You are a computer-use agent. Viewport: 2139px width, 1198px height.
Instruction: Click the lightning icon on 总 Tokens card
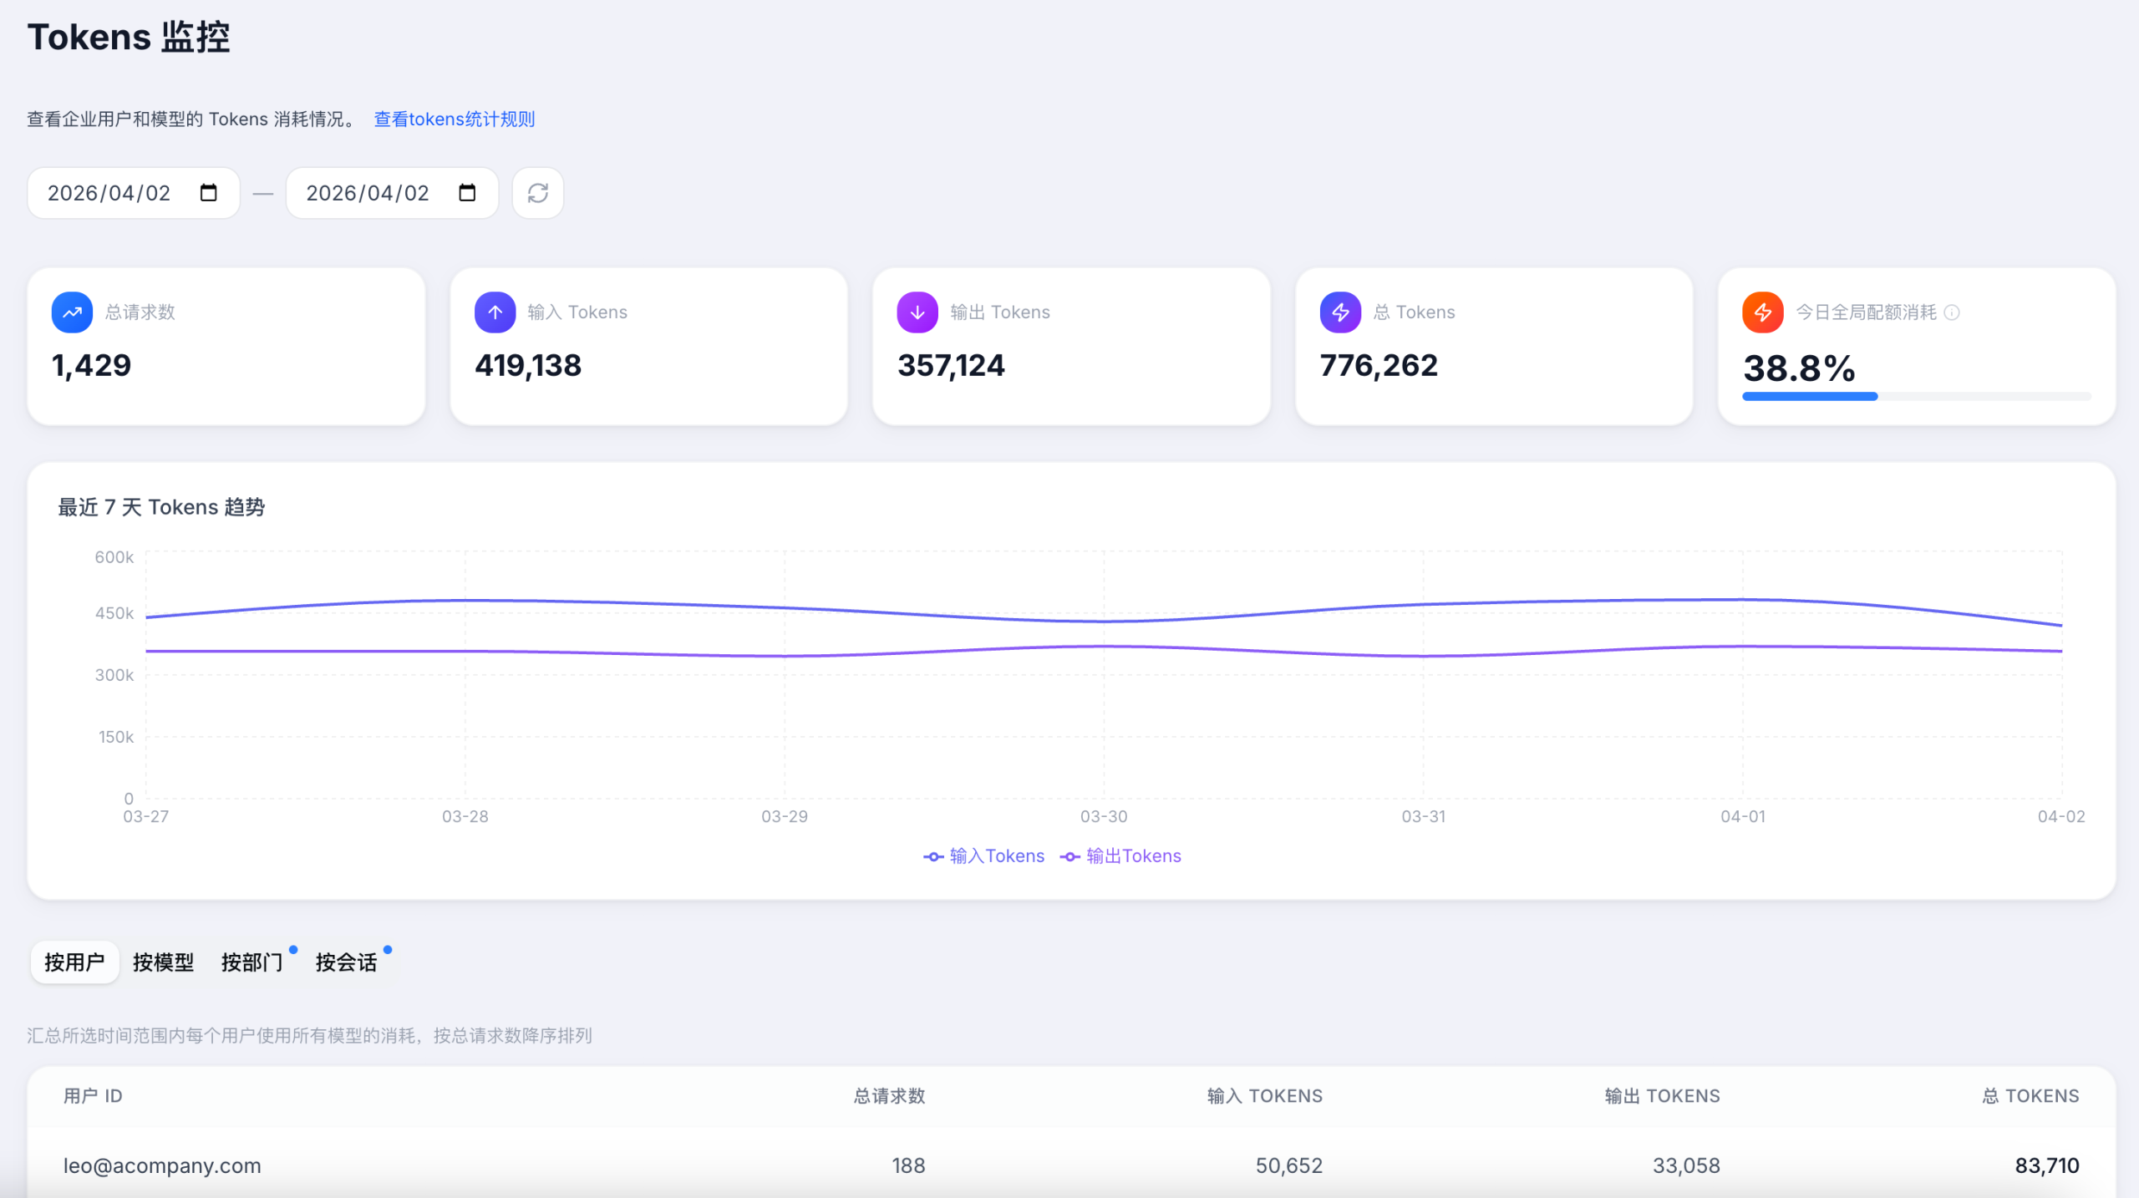click(1340, 312)
